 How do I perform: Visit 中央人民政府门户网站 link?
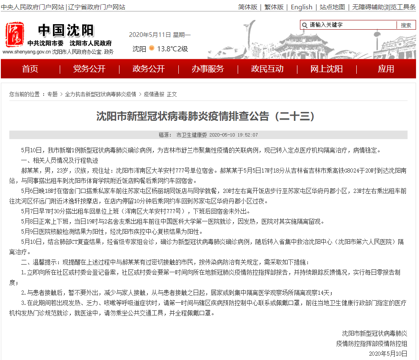(33, 7)
